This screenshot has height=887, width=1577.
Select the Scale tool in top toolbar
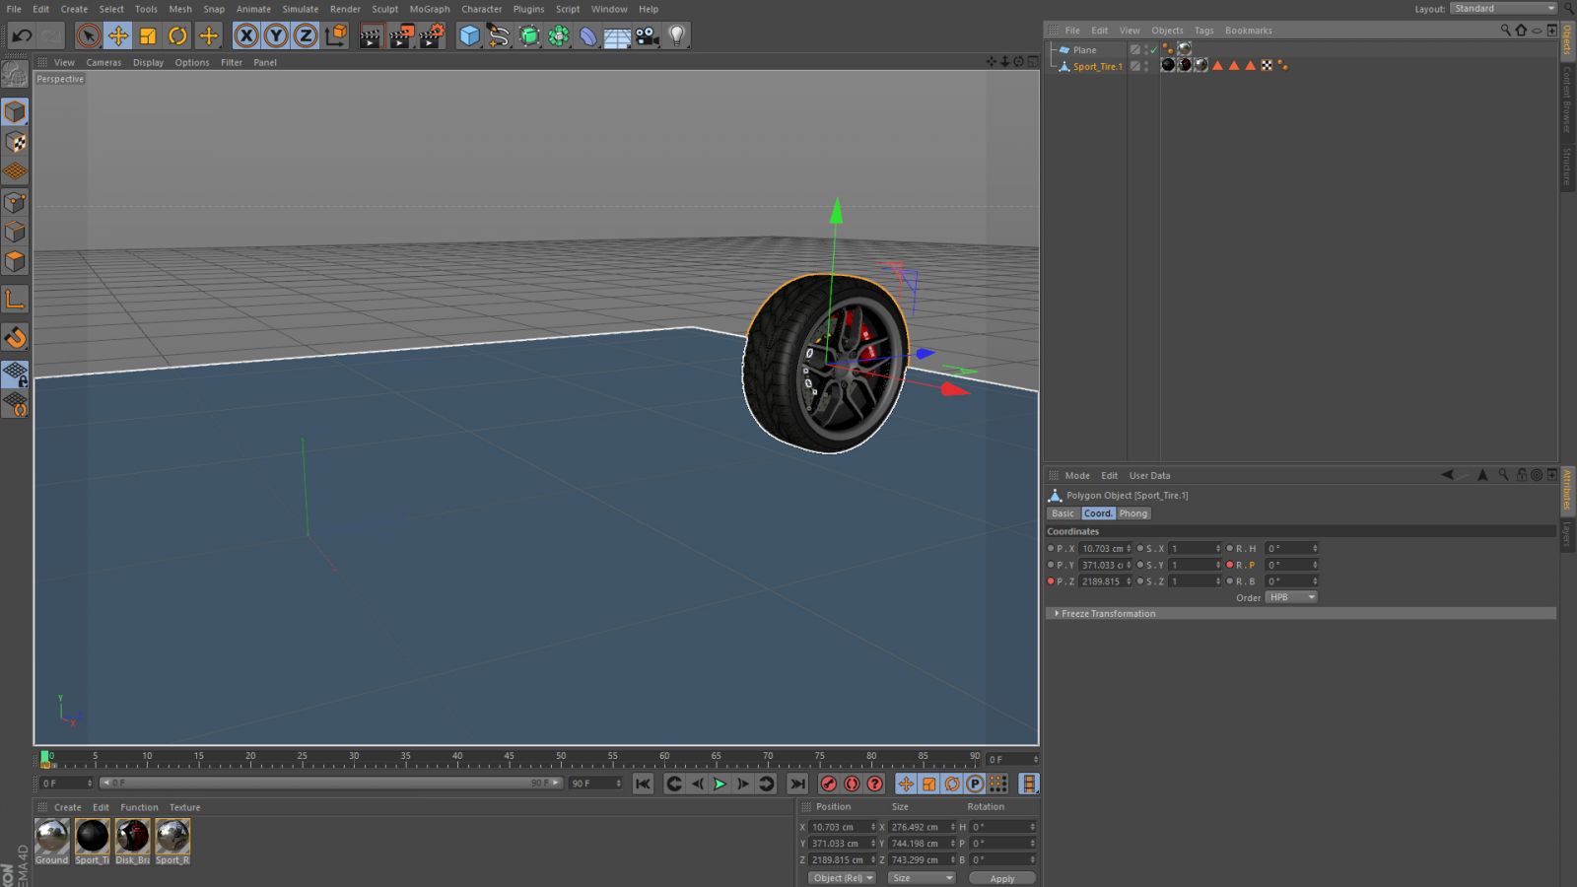[x=148, y=36]
